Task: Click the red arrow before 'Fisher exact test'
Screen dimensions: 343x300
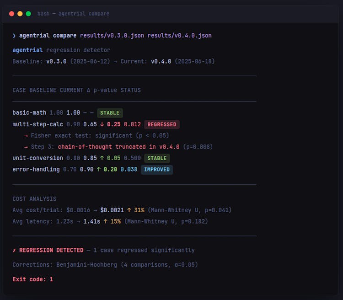Action: pos(26,136)
